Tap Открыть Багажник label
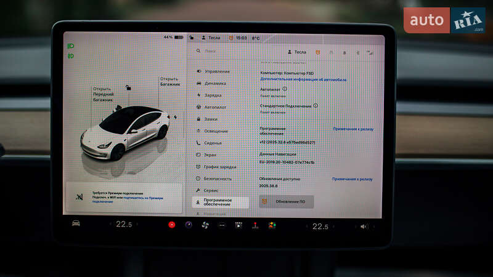Screen dimensions: 493x277 [170, 81]
